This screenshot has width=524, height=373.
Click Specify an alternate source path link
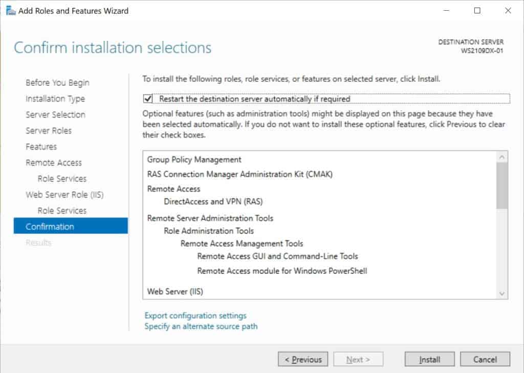point(201,326)
